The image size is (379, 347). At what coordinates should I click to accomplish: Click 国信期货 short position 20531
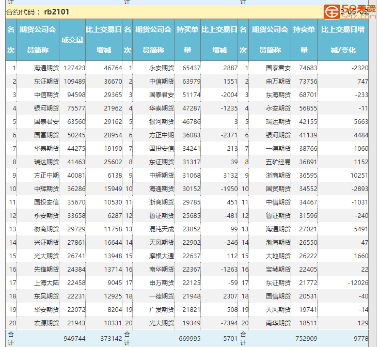(x=308, y=296)
